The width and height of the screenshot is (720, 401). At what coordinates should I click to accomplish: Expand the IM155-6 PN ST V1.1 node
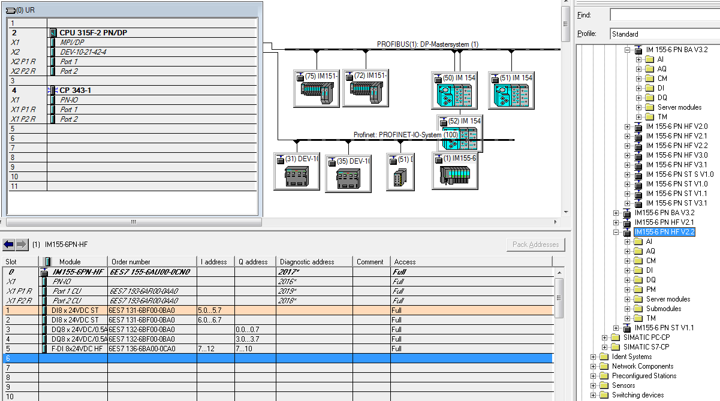tap(616, 328)
